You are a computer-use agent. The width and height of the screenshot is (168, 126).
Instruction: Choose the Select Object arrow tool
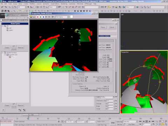click(28, 7)
